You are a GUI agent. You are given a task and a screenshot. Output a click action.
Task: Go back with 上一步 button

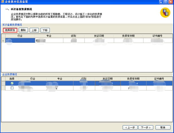(x=130, y=127)
